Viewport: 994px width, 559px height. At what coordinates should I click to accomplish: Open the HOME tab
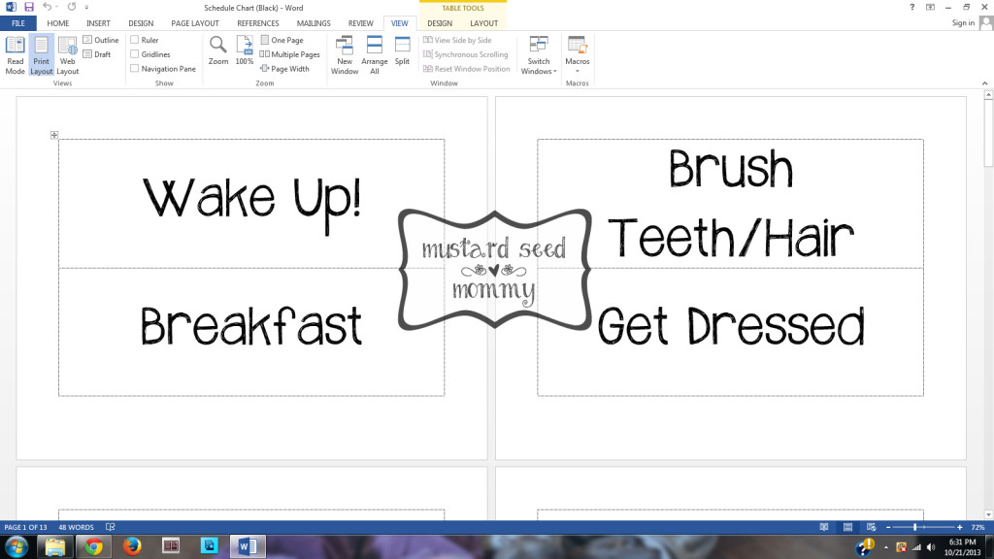coord(57,23)
